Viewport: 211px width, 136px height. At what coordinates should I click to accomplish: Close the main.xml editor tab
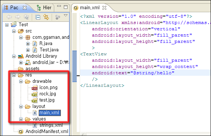pyautogui.click(x=104, y=8)
